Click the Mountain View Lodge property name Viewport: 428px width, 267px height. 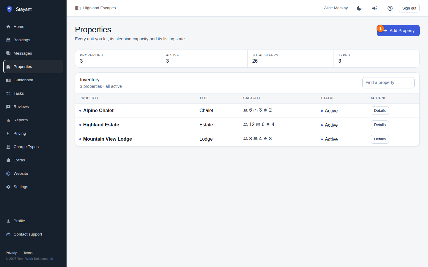coord(108,139)
